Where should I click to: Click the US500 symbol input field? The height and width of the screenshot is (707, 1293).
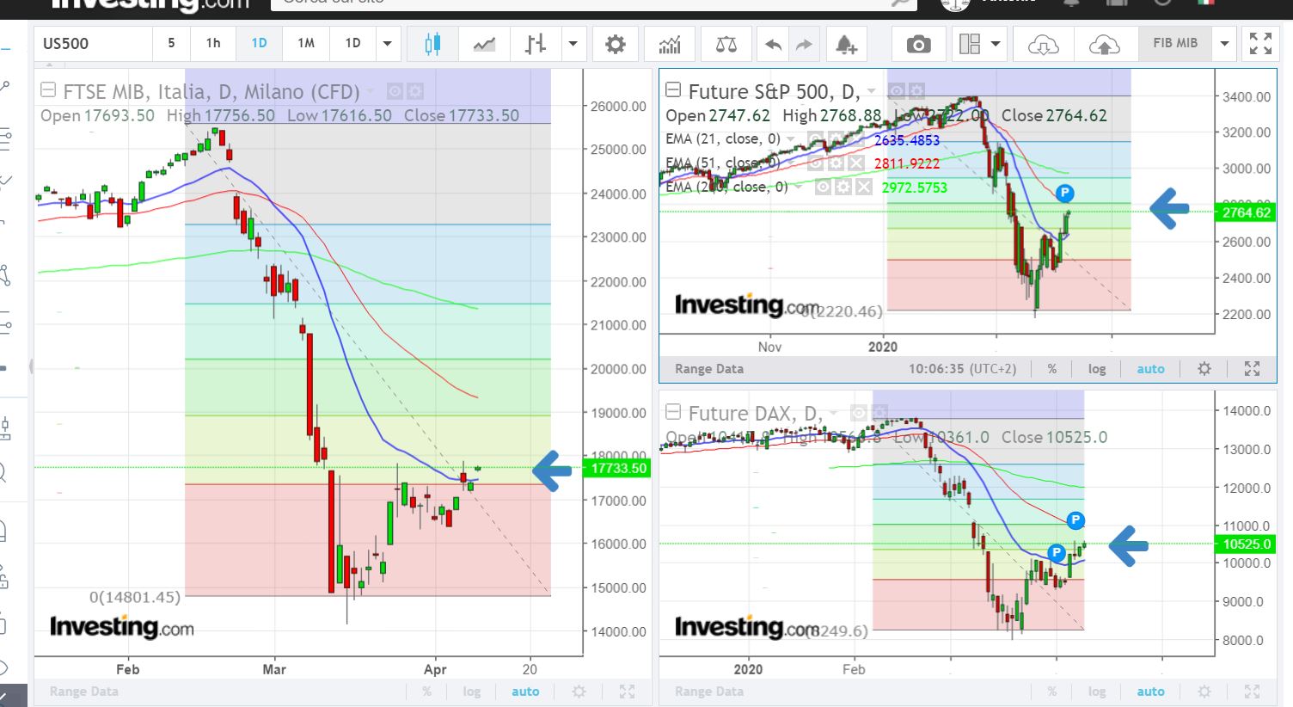click(x=93, y=44)
